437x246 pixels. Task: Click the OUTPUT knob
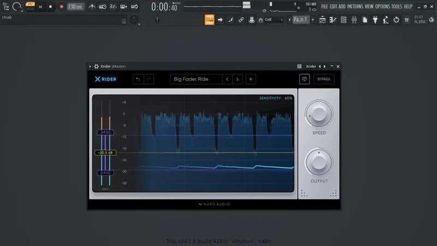click(318, 162)
